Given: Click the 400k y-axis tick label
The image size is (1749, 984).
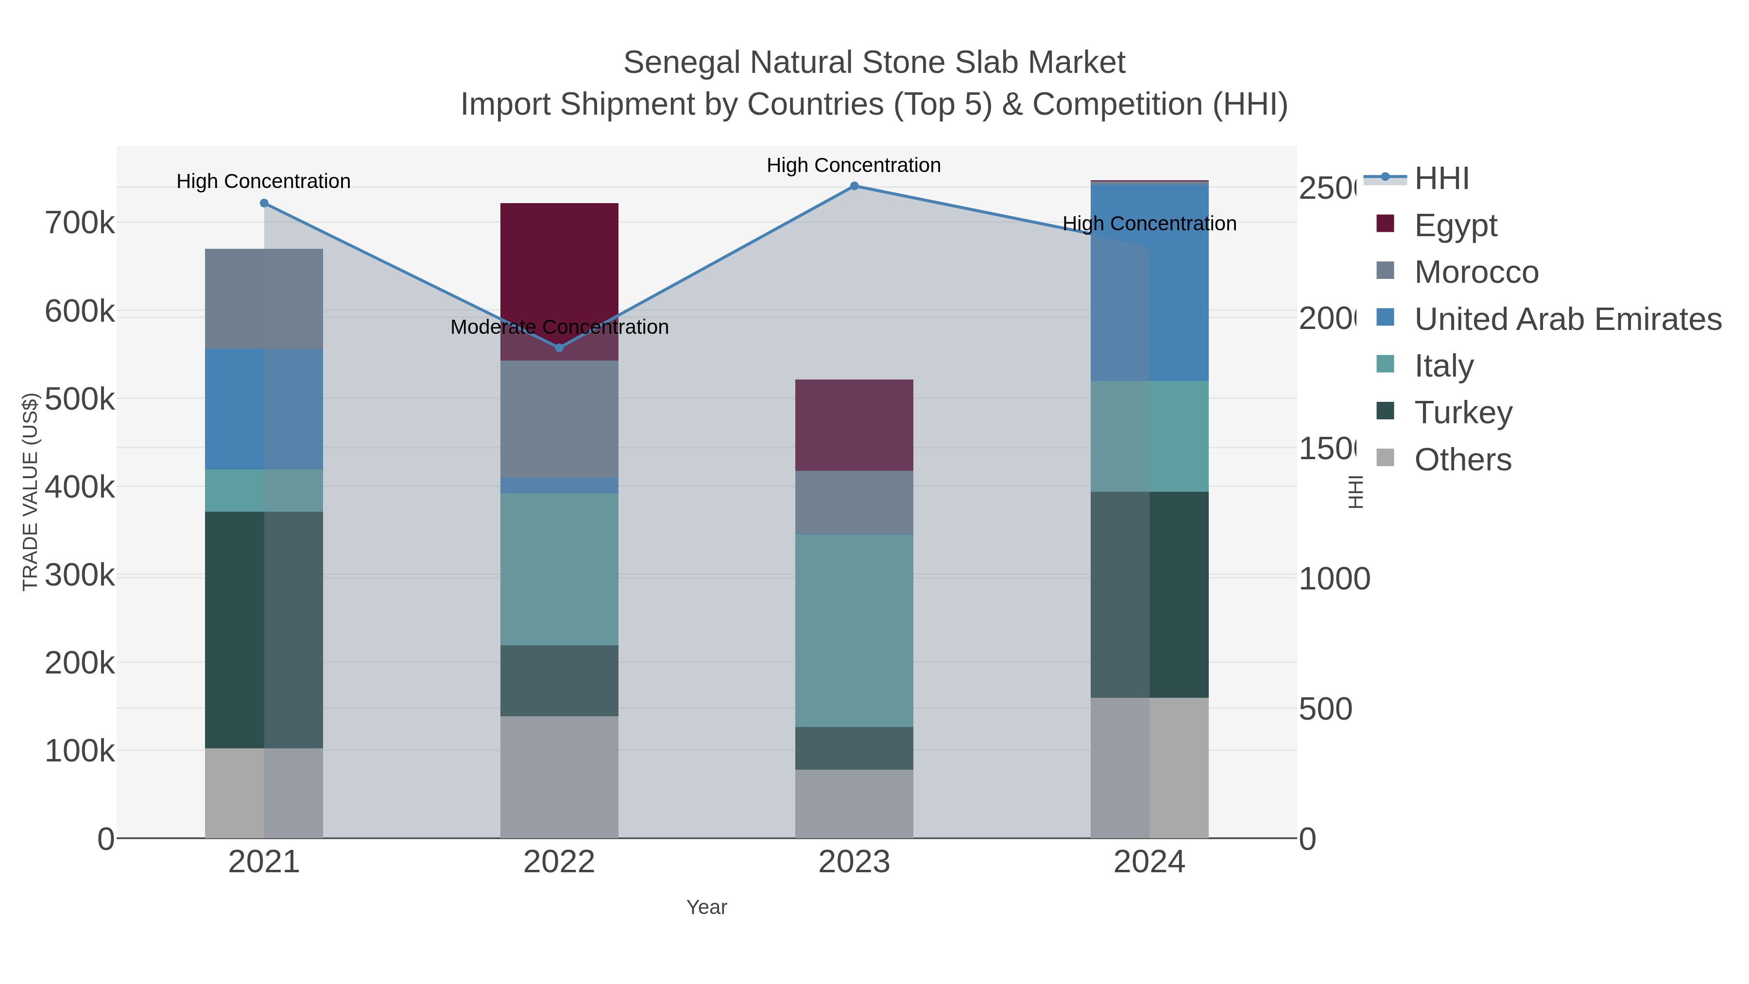Looking at the screenshot, I should coord(80,487).
